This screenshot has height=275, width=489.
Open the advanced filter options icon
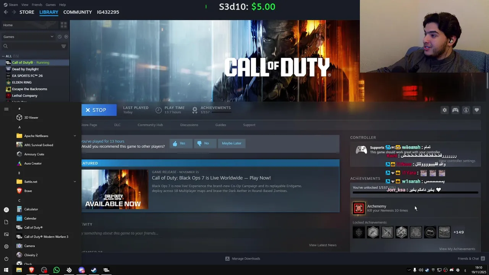click(x=63, y=46)
